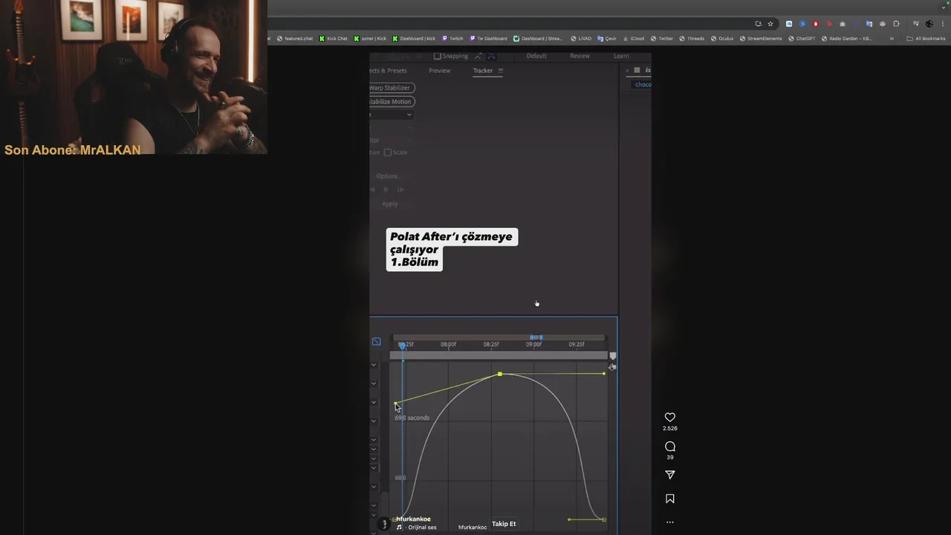The width and height of the screenshot is (951, 535).
Task: Click the lock icon in the composition panel header
Action: pyautogui.click(x=648, y=70)
